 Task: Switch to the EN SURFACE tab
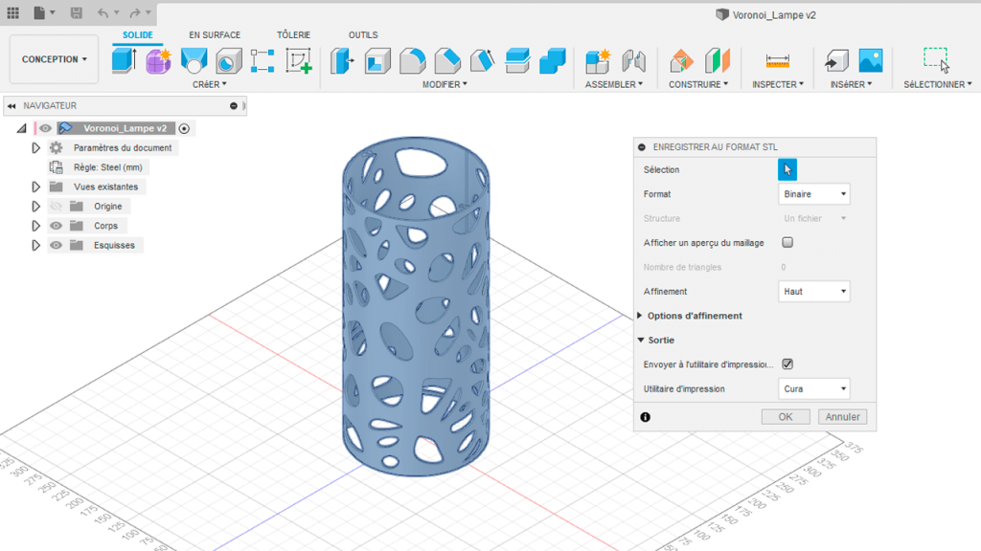pyautogui.click(x=215, y=35)
